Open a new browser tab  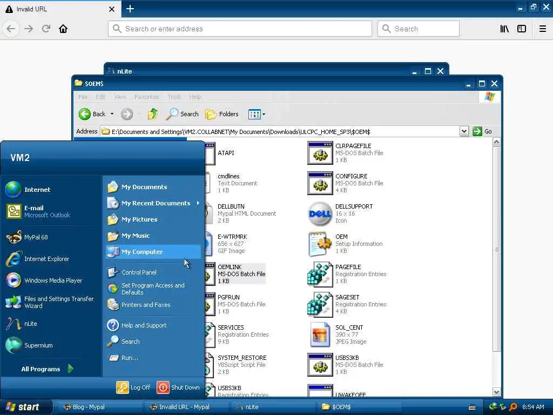(x=130, y=9)
